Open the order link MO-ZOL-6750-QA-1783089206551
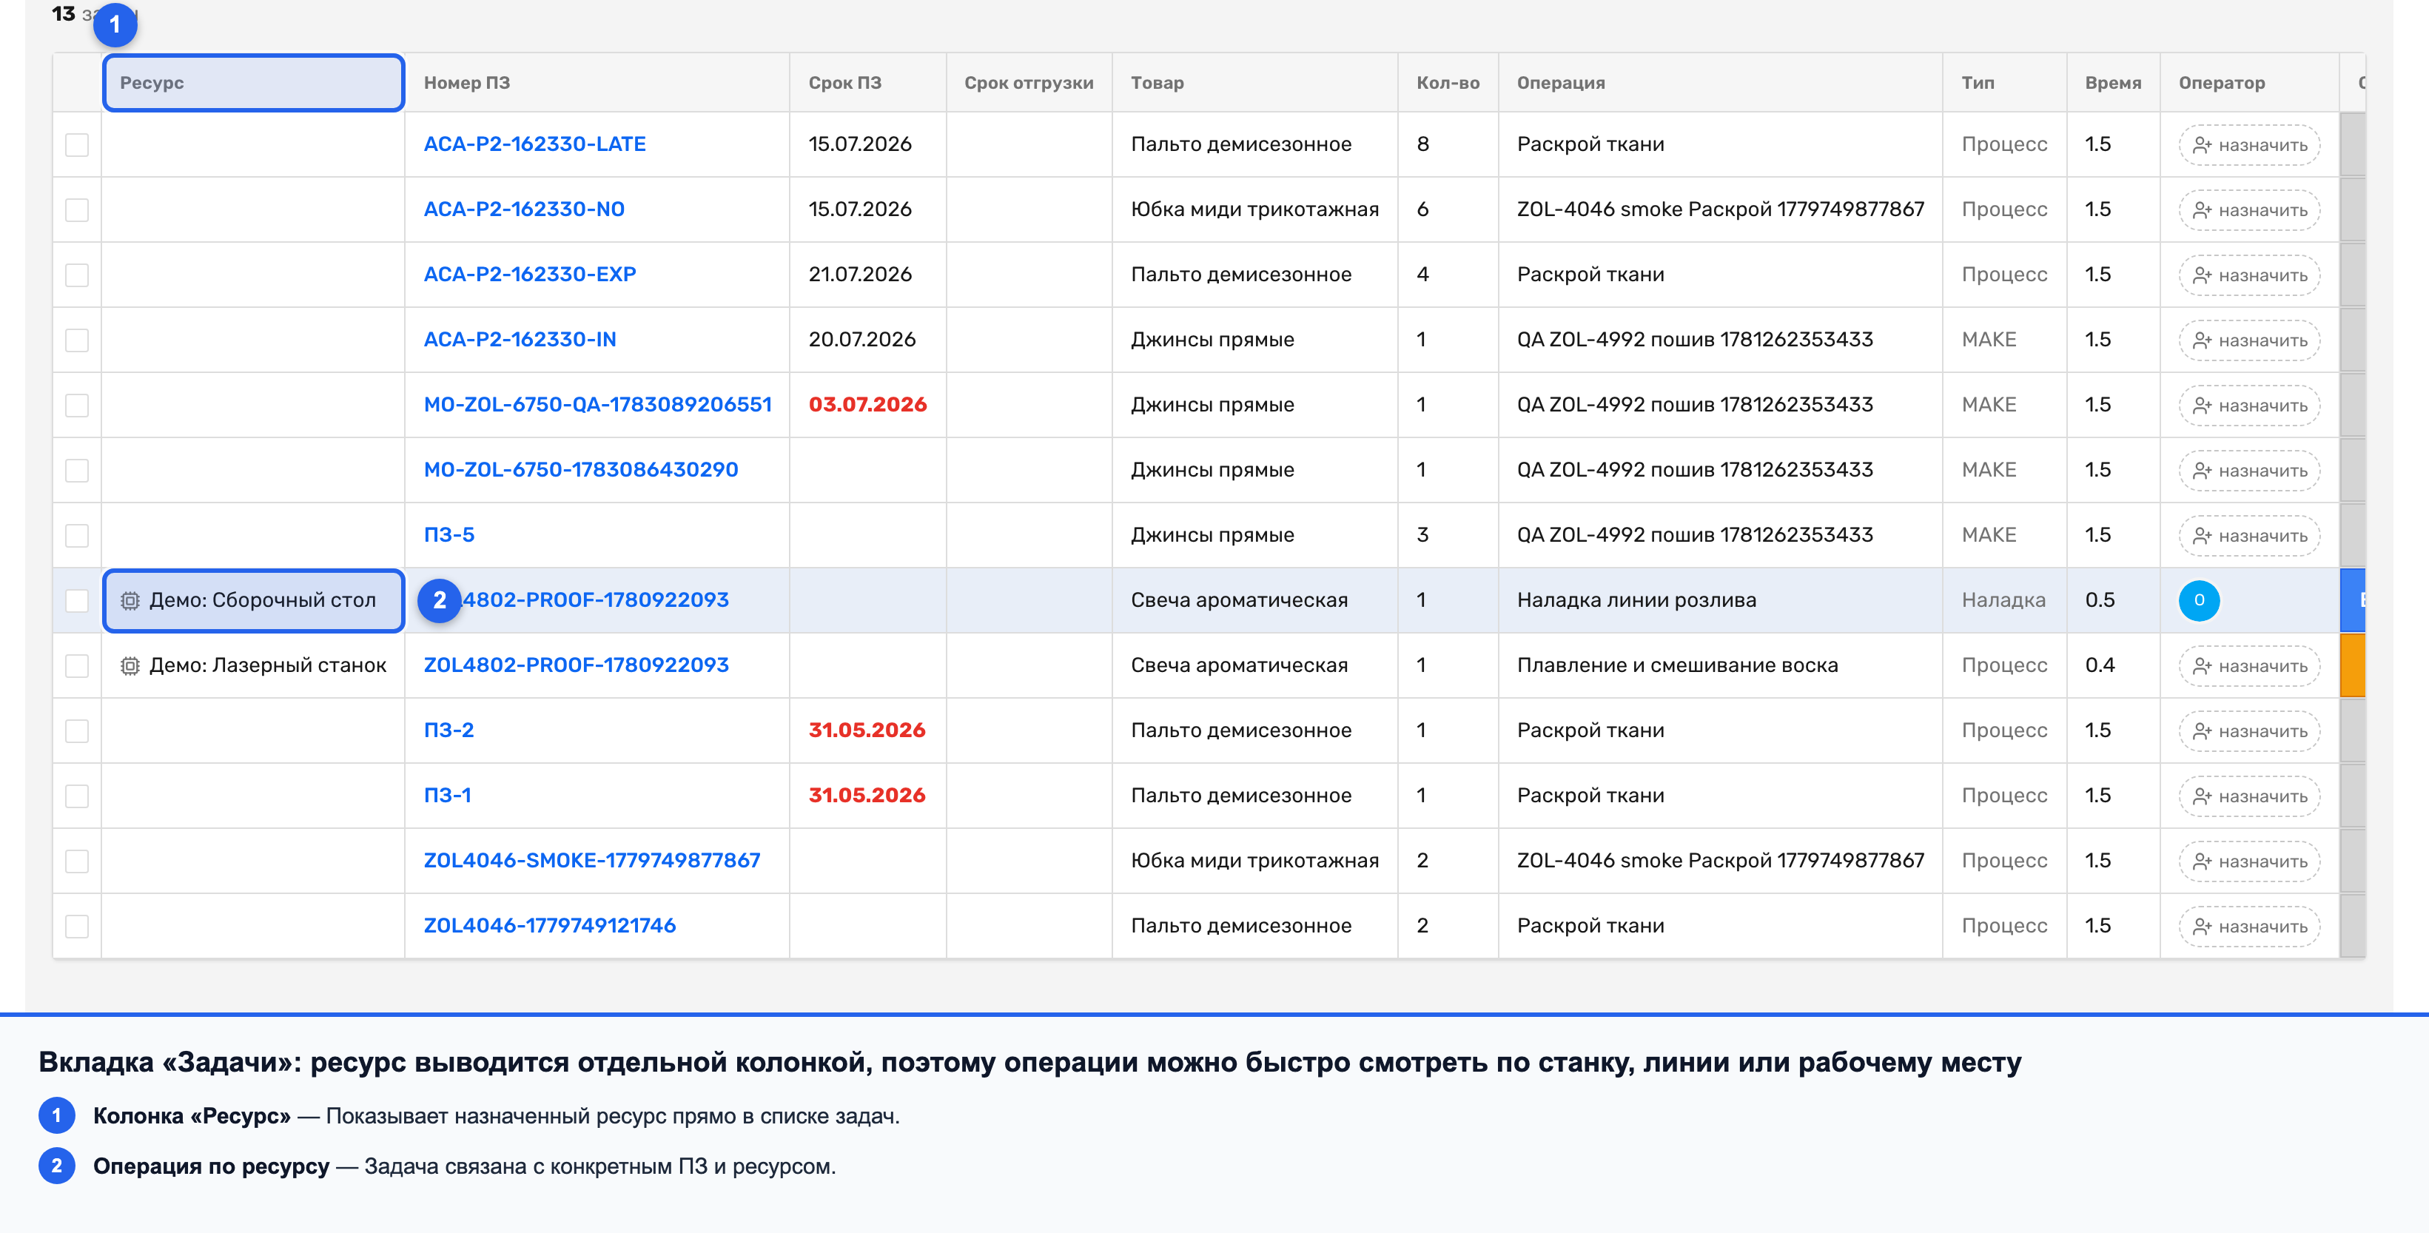The image size is (2429, 1233). point(598,404)
